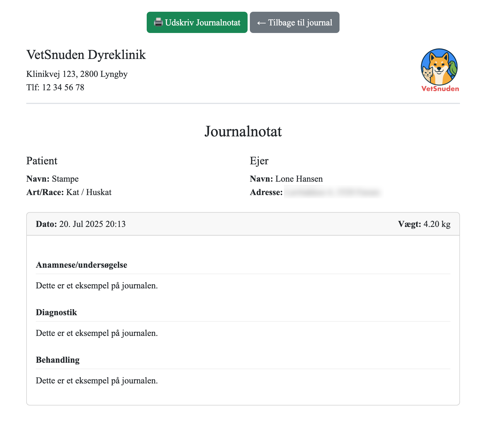Select the blurred owner address field

pos(333,192)
